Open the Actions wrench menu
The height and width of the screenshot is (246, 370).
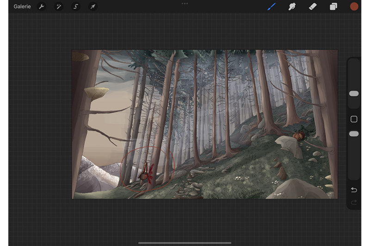coord(42,6)
